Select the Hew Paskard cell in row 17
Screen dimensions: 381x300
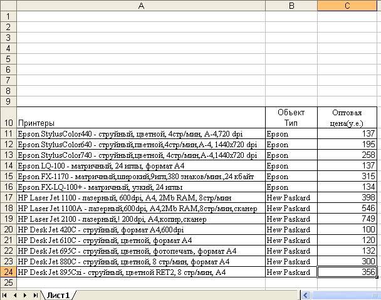click(x=291, y=197)
